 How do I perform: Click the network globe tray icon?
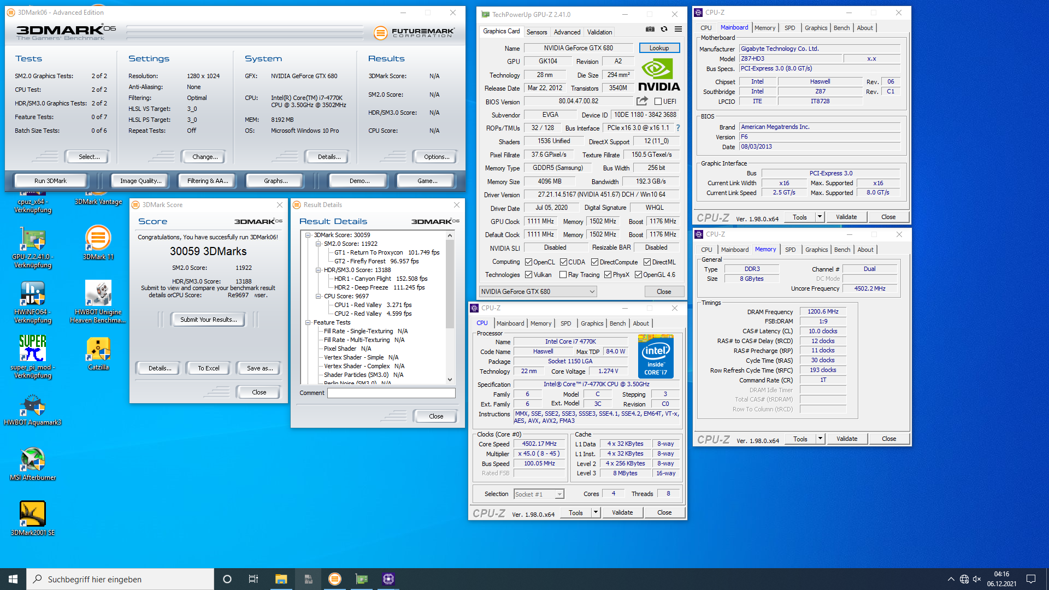pos(964,579)
